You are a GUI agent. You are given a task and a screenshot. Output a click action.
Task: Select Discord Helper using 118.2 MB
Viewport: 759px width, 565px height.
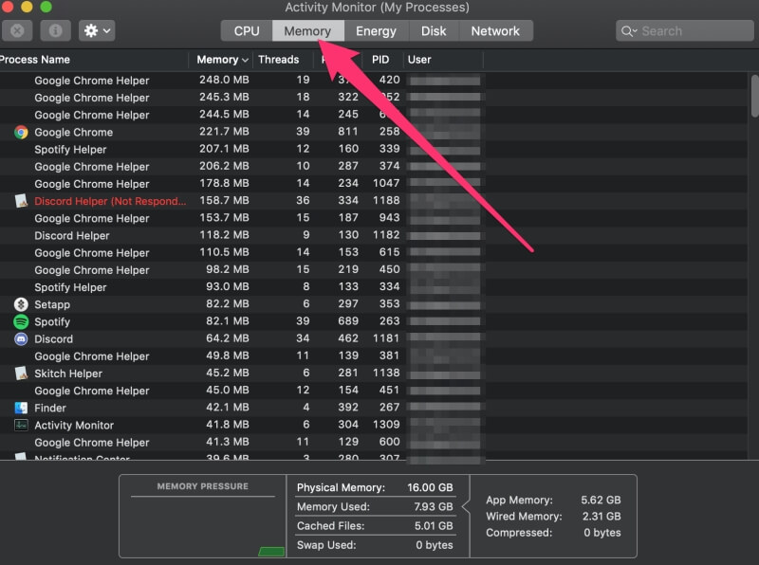tap(72, 236)
